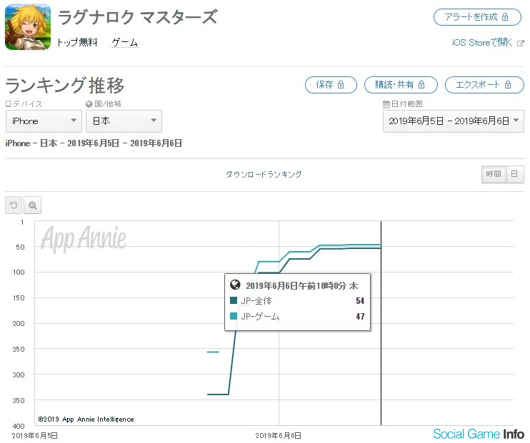
Task: Open the 日本 country dropdown
Action: point(124,121)
